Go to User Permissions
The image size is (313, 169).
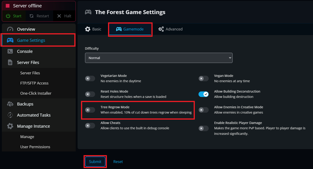[35, 147]
